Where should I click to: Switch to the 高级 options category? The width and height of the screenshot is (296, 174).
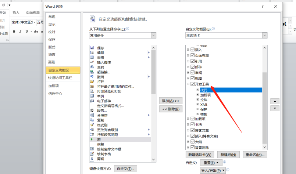(51, 62)
